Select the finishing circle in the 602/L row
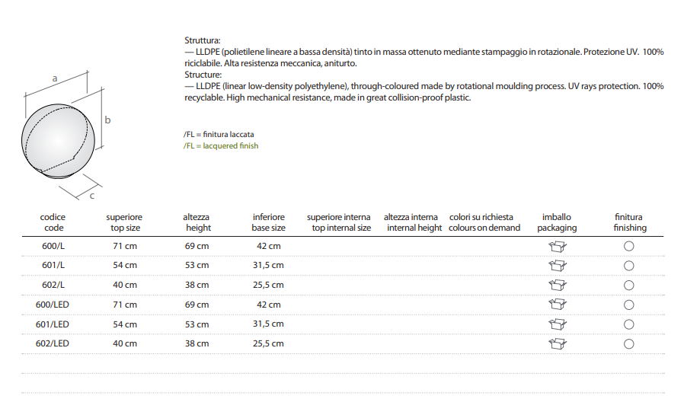 pyautogui.click(x=629, y=285)
